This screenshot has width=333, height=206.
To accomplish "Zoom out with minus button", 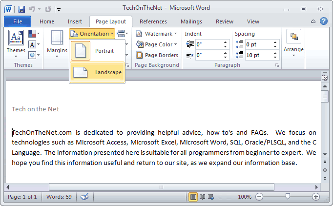I will tap(259, 197).
